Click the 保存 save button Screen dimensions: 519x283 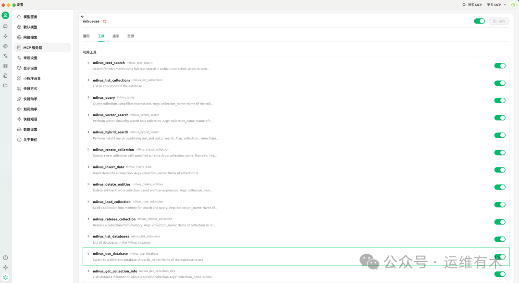(x=499, y=21)
